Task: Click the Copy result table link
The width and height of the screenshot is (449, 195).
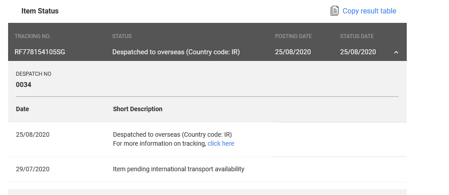Action: coord(369,11)
